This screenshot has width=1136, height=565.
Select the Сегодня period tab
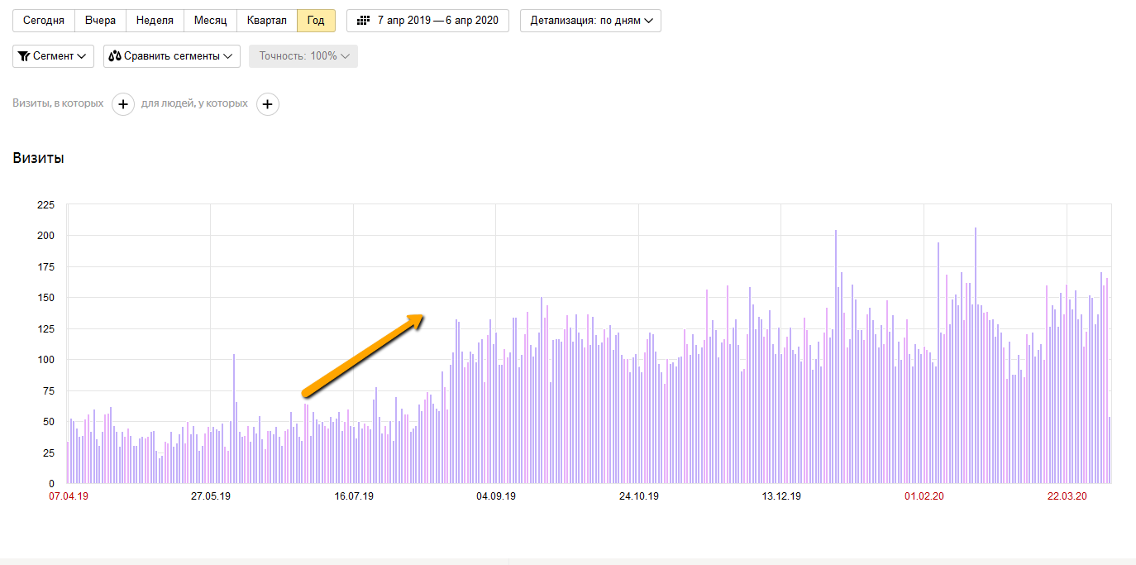pos(44,21)
